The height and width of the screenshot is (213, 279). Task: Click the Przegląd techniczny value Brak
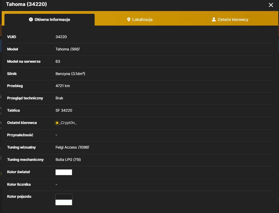59,98
